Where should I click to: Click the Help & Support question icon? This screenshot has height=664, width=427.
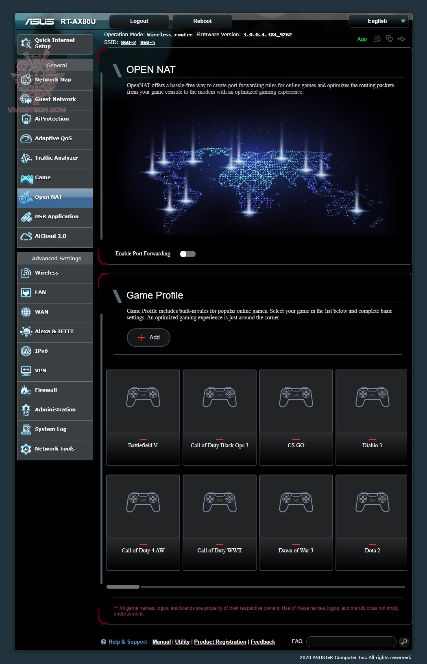pos(103,642)
